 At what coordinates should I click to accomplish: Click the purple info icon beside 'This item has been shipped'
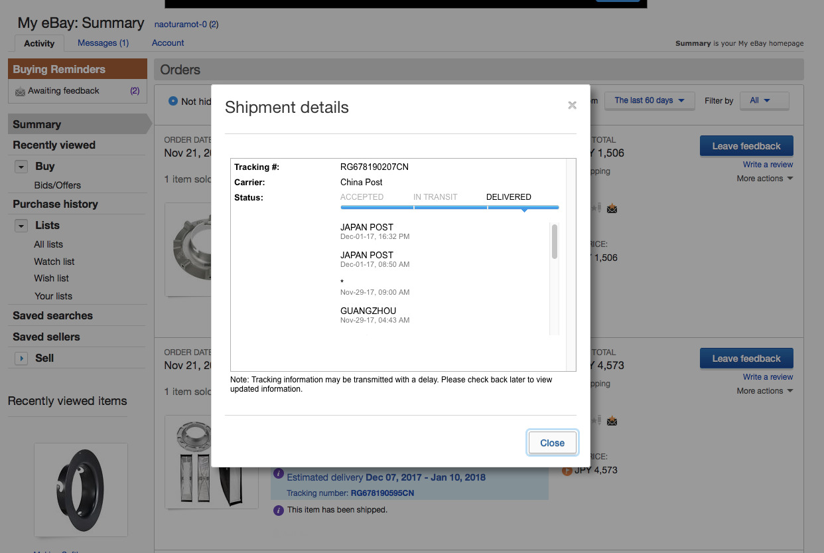279,510
